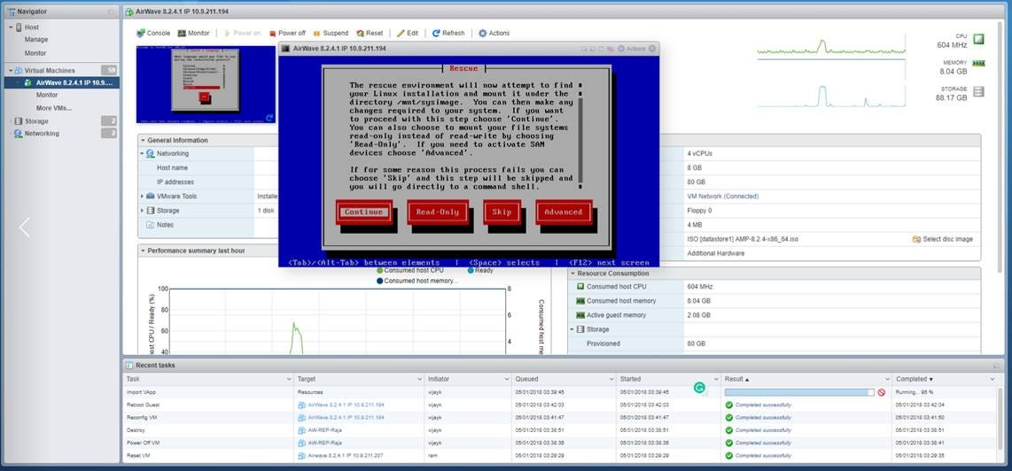The width and height of the screenshot is (1012, 471).
Task: Click the Memory usage icon
Action: [x=979, y=63]
